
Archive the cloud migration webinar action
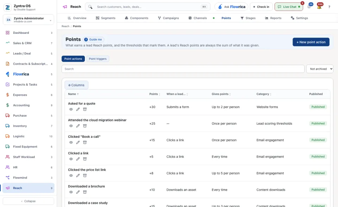pos(85,126)
